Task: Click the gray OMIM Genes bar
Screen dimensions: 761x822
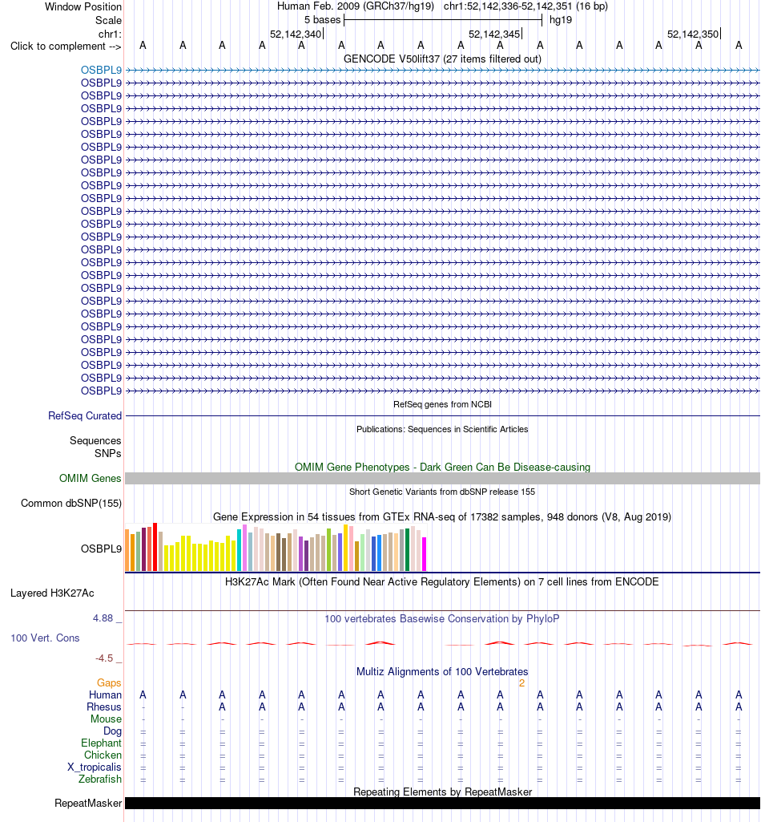Action: (x=442, y=478)
